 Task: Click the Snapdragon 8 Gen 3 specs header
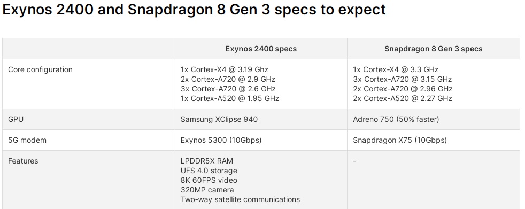click(433, 49)
